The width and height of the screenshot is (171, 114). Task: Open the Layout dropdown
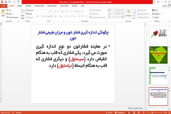coord(30,10)
